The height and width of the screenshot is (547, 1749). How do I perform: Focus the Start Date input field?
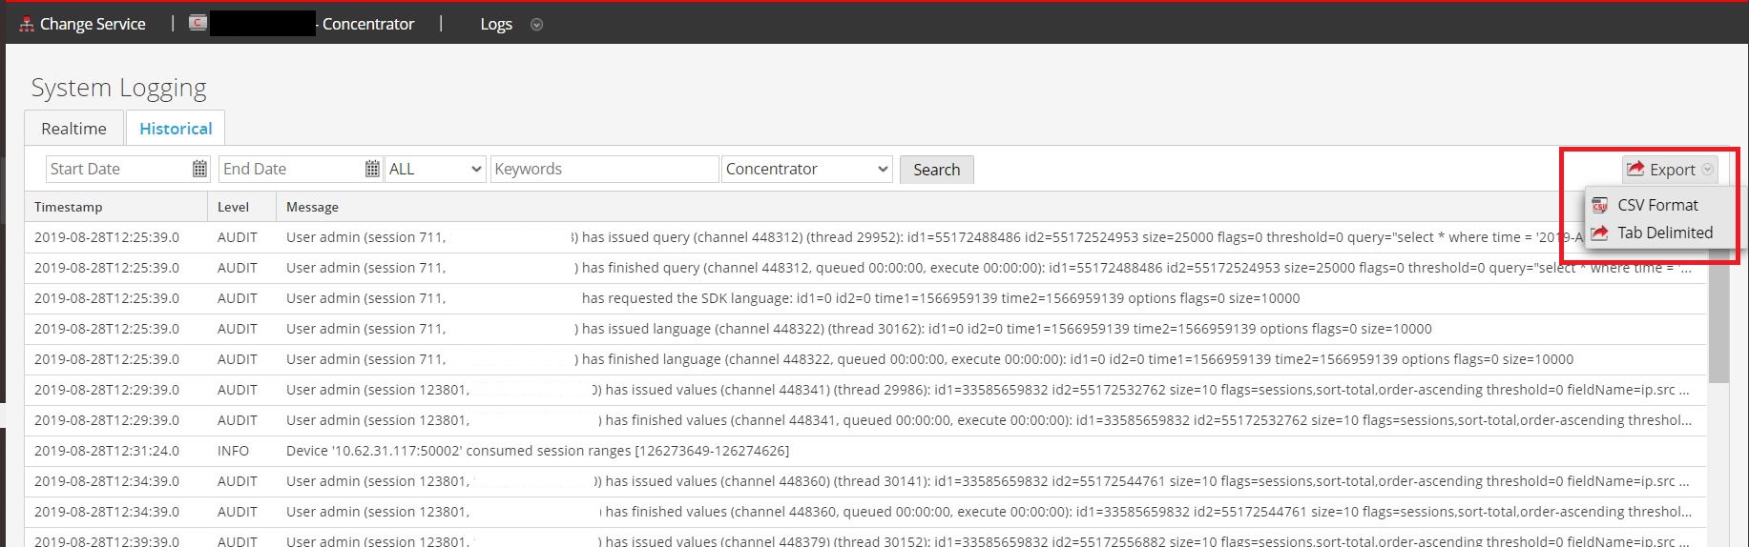(x=118, y=169)
